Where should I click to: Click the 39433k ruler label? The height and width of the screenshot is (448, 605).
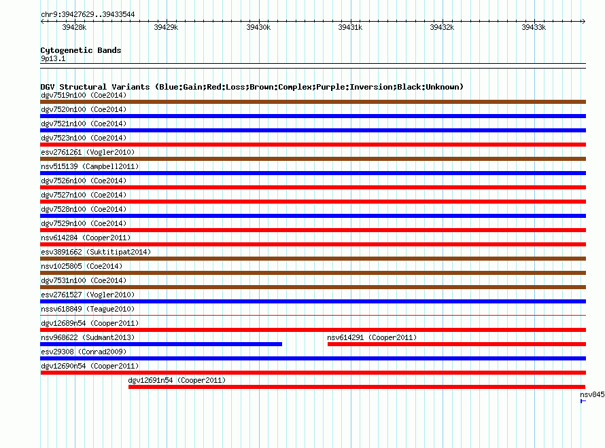534,27
